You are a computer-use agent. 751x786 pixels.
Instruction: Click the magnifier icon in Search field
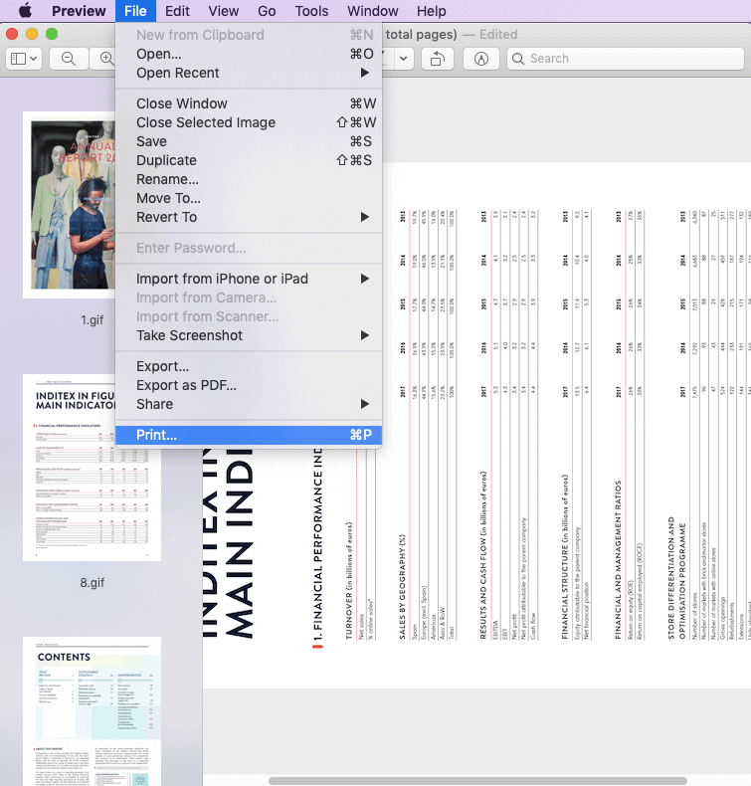click(517, 59)
